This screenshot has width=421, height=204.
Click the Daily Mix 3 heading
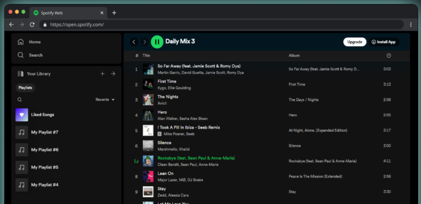coord(180,41)
